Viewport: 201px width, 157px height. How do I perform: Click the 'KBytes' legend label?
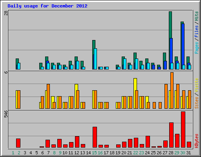(197, 141)
